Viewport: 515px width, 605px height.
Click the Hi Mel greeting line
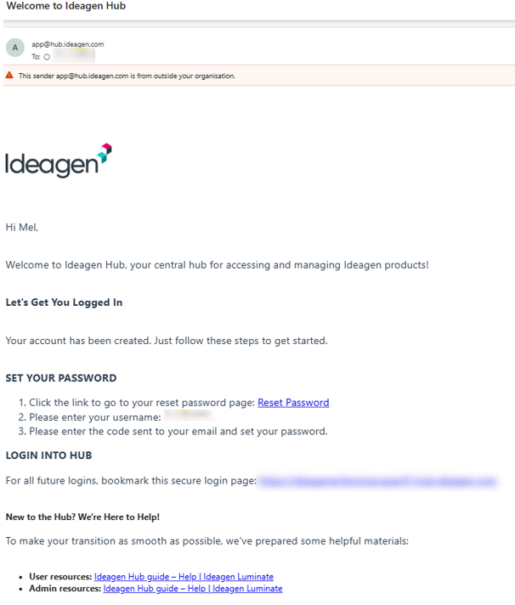coord(22,227)
